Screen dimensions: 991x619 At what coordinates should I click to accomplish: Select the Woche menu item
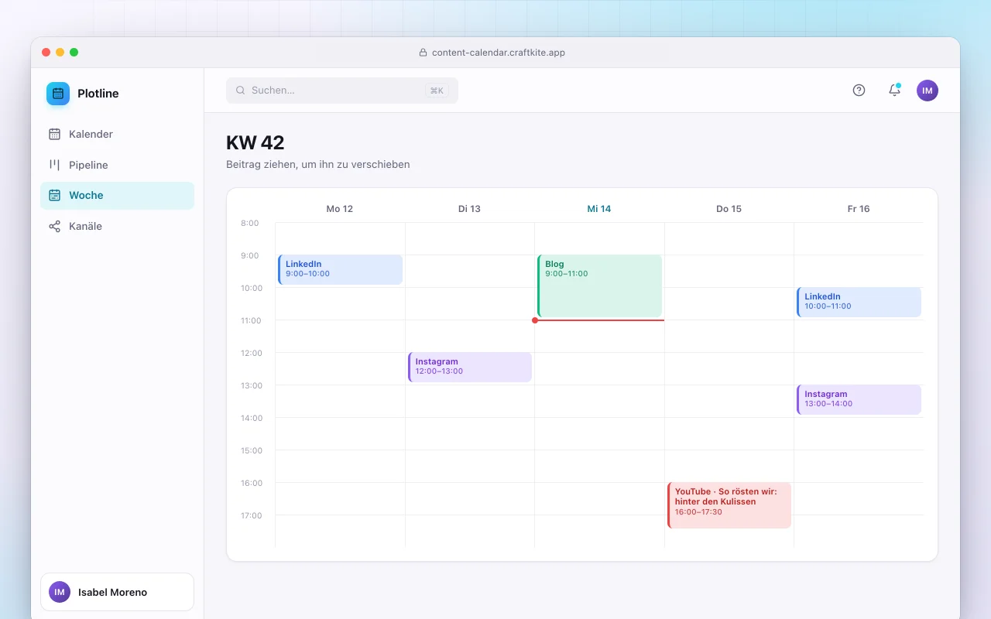[x=117, y=196]
